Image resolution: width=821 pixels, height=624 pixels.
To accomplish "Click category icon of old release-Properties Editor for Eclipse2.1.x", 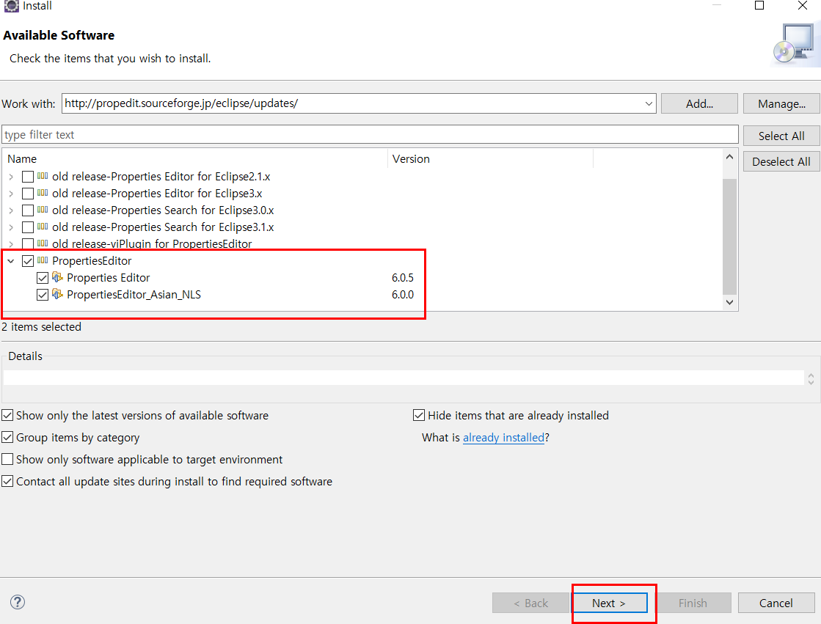I will [43, 177].
